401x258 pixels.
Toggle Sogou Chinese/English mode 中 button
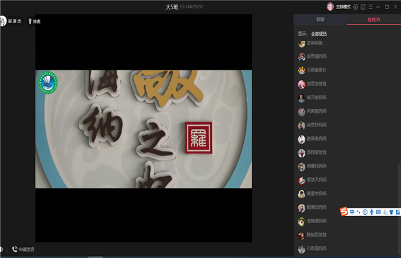point(352,212)
